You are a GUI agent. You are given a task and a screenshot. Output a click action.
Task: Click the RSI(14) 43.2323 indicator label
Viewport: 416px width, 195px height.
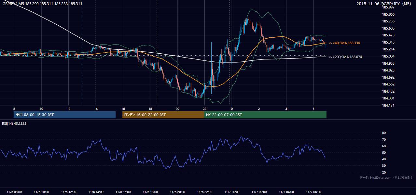15,123
